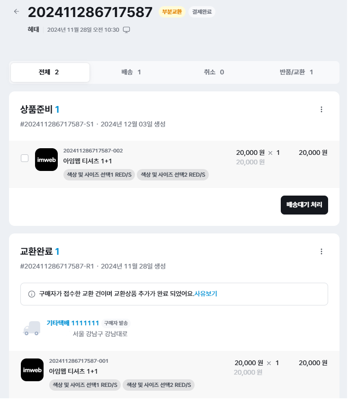The width and height of the screenshot is (348, 403).
Task: Click the info icon in the exchange notice
Action: click(32, 294)
